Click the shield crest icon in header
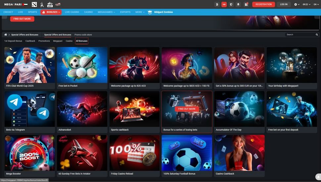 coord(231,4)
